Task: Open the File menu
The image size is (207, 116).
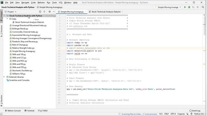Action: pyautogui.click(x=6, y=3)
